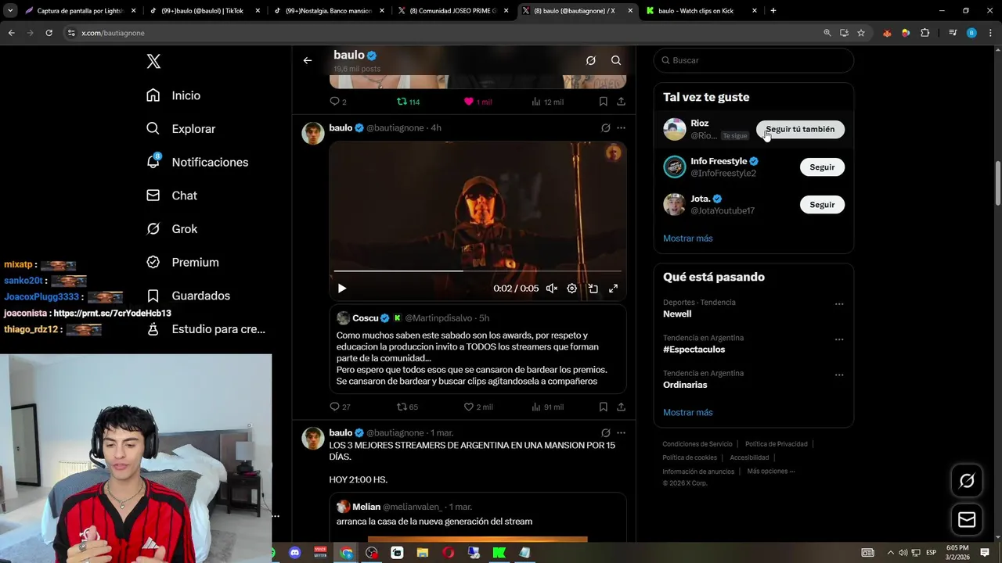Bookmark this page with the star icon

[861, 33]
